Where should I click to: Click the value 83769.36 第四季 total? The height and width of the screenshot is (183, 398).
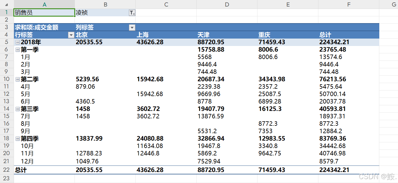pos(333,139)
